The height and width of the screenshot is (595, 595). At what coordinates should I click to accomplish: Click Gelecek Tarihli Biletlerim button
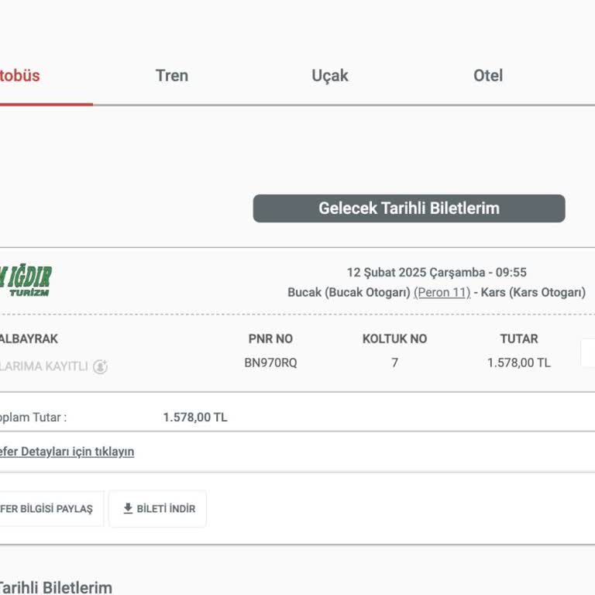click(409, 208)
